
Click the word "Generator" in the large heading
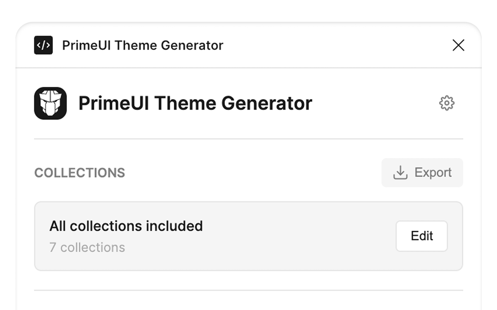[x=267, y=103]
